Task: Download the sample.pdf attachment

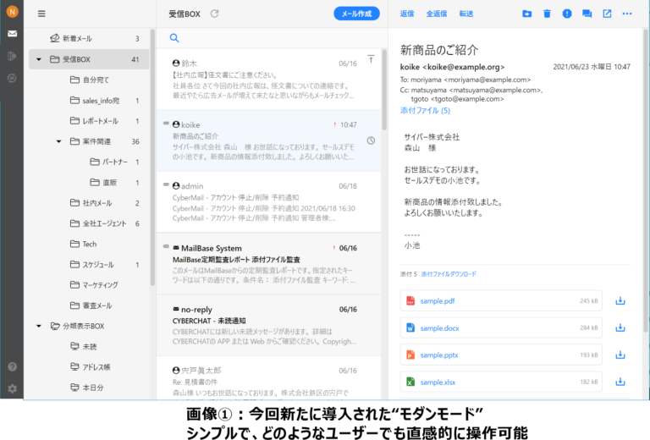Action: pyautogui.click(x=620, y=300)
